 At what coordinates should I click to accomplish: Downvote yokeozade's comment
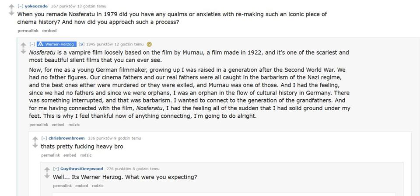tap(11, 14)
